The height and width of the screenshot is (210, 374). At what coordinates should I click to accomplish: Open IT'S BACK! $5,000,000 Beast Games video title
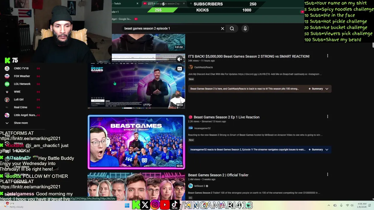pyautogui.click(x=249, y=56)
